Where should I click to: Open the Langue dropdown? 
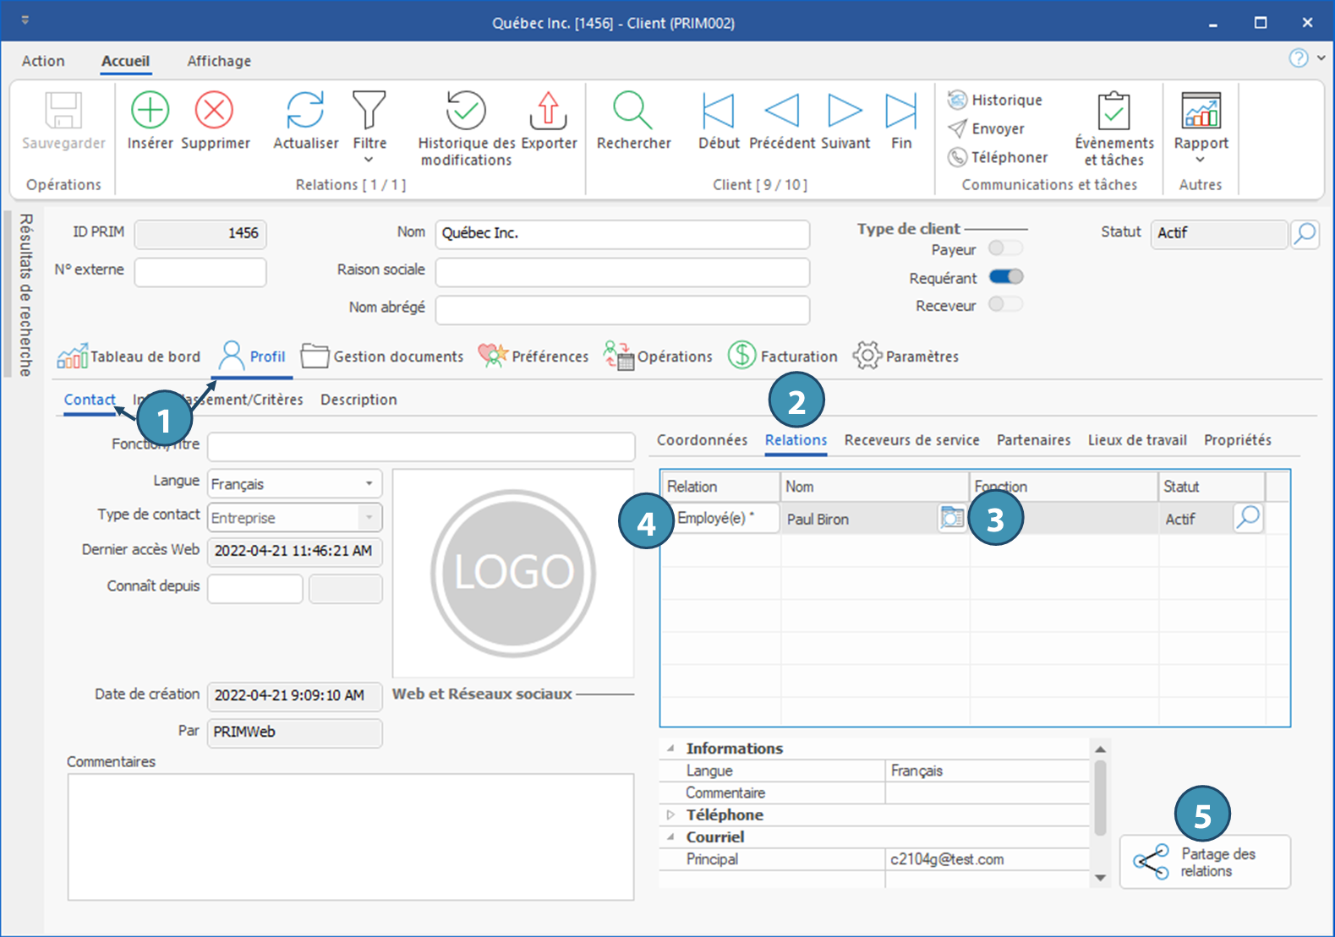tap(369, 484)
